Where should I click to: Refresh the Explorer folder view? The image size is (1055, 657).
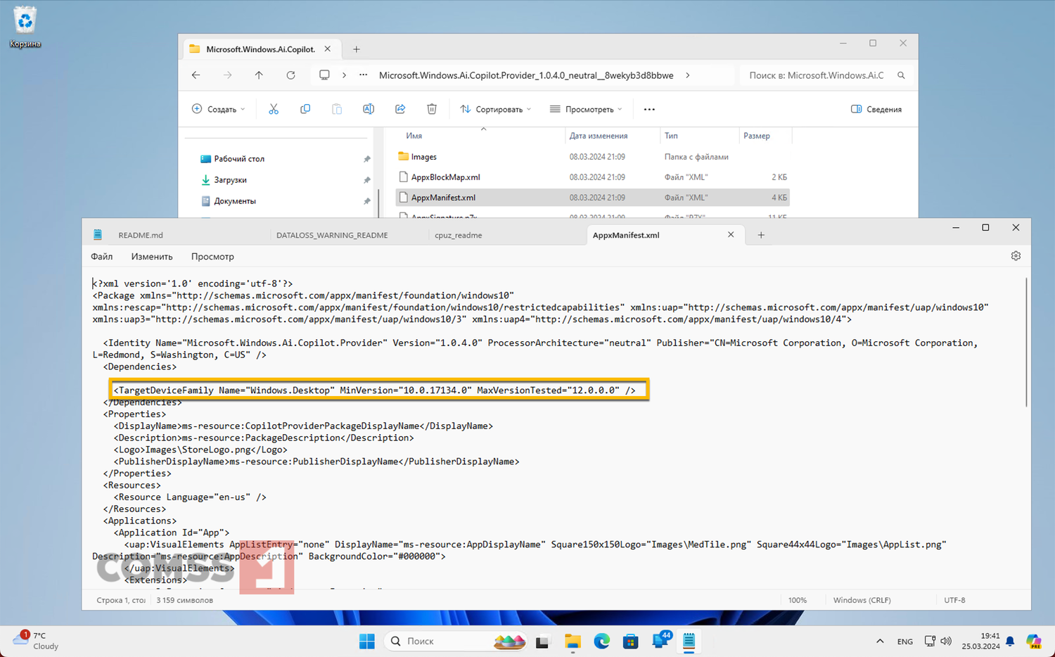coord(290,75)
